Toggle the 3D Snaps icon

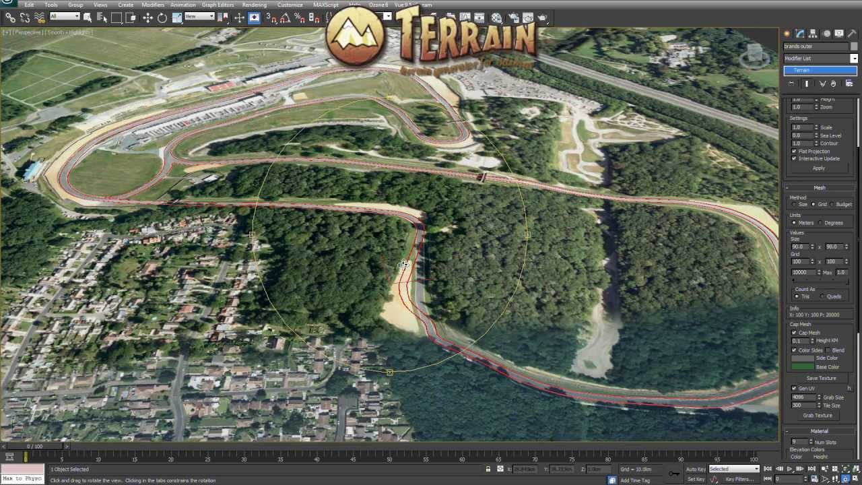point(271,18)
